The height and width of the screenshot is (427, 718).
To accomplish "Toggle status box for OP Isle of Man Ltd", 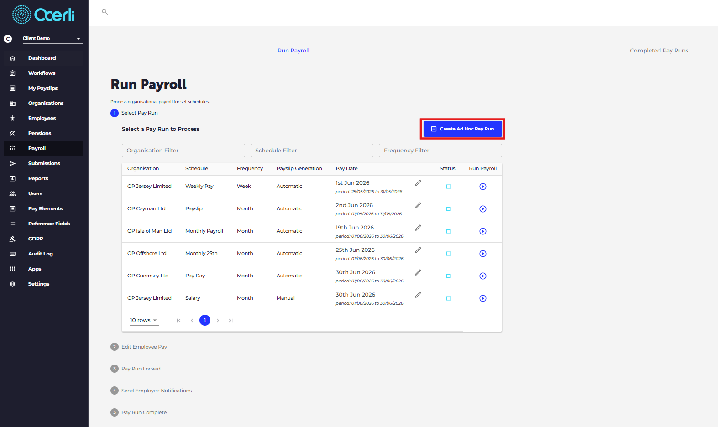I will tap(448, 231).
